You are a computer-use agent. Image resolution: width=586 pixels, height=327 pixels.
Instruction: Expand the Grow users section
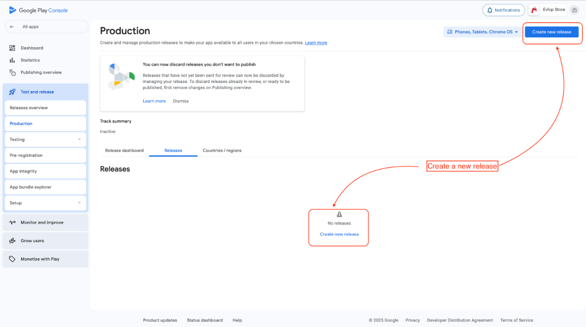(45, 241)
